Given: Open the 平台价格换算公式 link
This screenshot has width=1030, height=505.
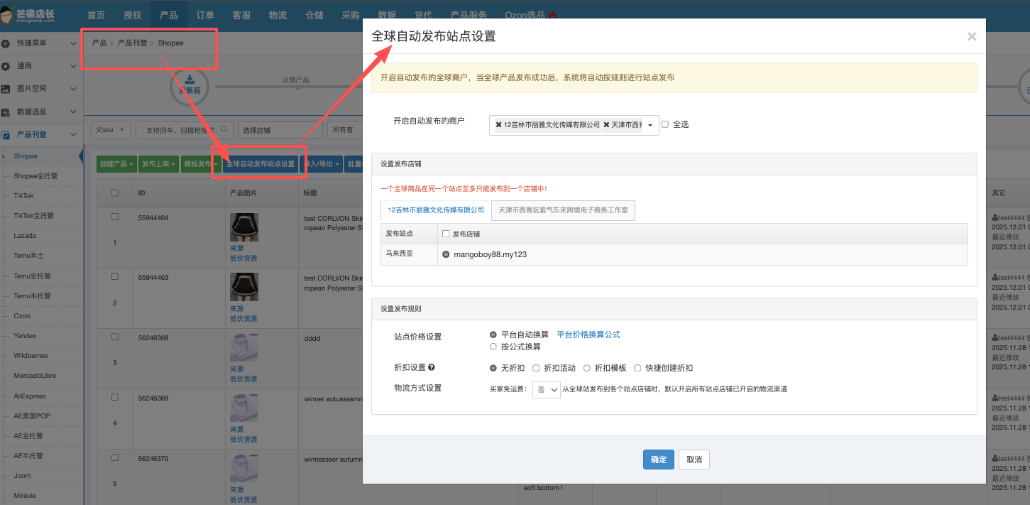Looking at the screenshot, I should (x=588, y=335).
